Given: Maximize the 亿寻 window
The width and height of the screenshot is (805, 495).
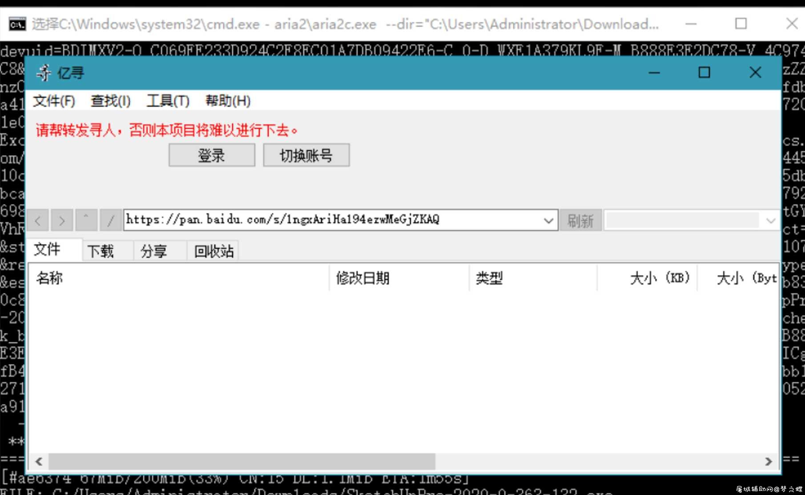Looking at the screenshot, I should pyautogui.click(x=704, y=72).
